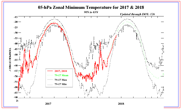Click the -35 y-axis tick label
Image resolution: width=182 pixels, height=109 pixels.
(16, 38)
